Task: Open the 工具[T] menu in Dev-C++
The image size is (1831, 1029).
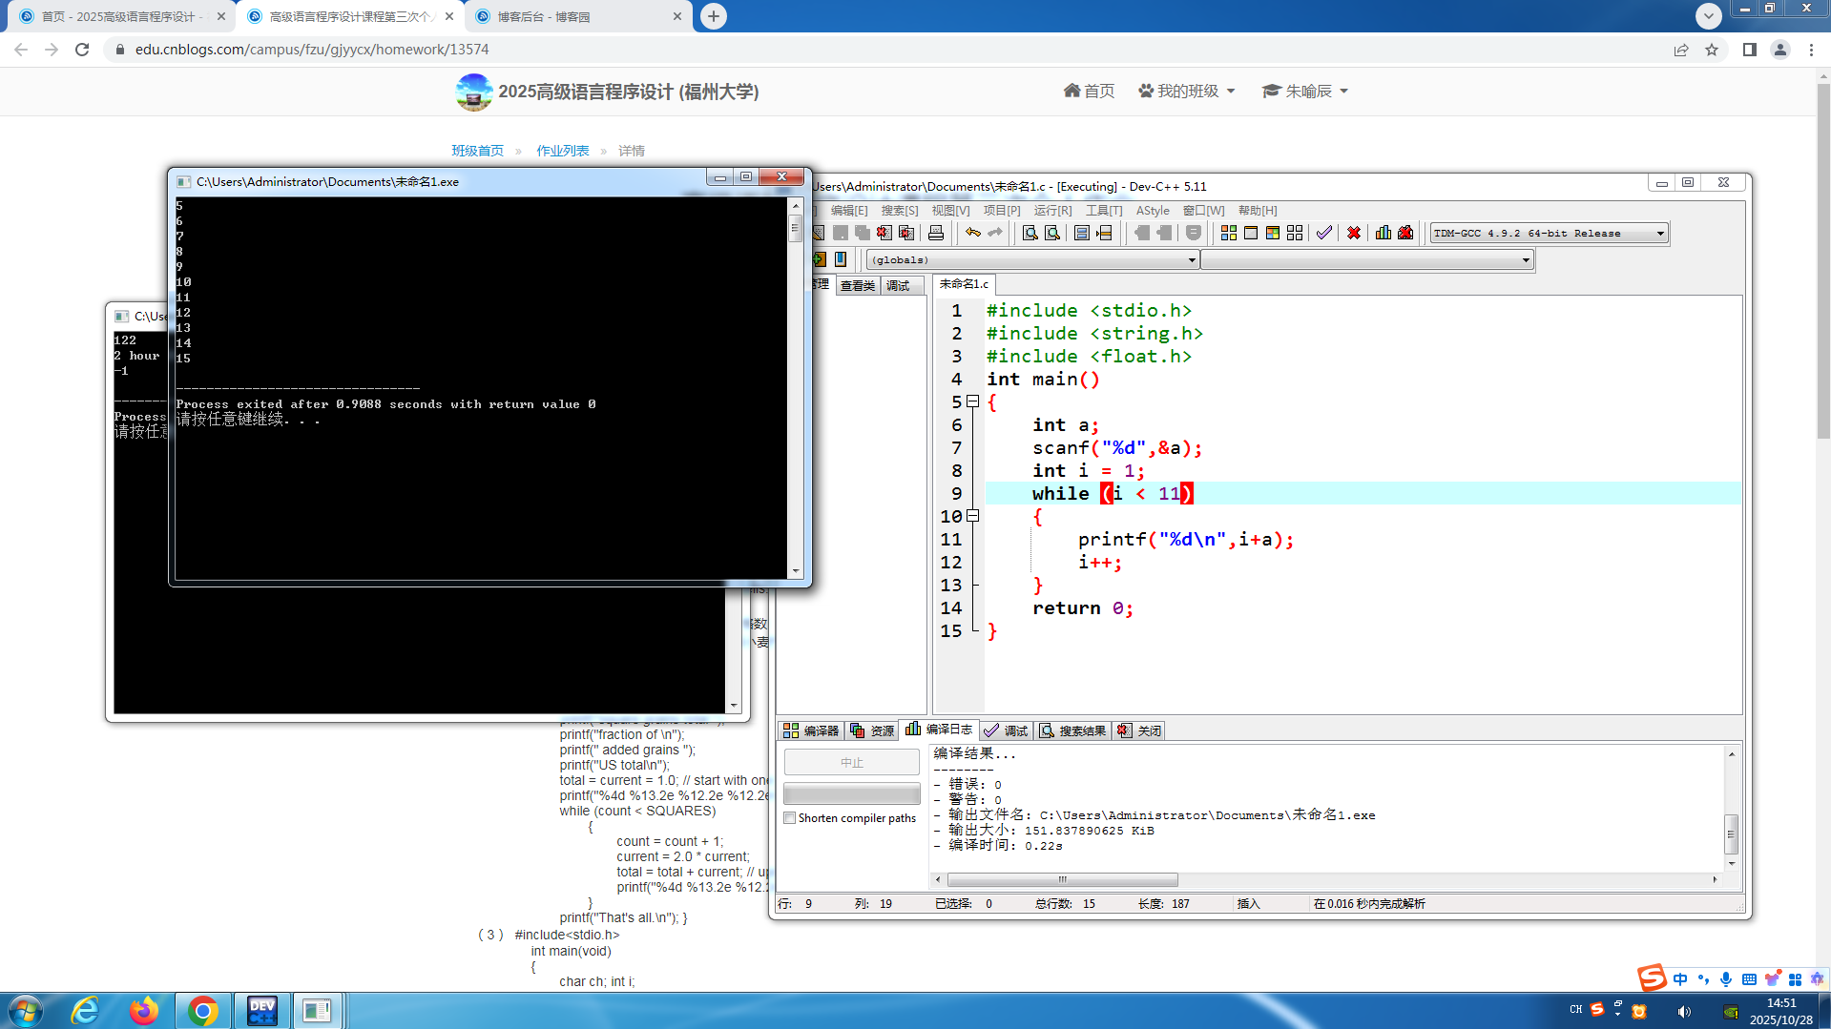Action: tap(1104, 211)
